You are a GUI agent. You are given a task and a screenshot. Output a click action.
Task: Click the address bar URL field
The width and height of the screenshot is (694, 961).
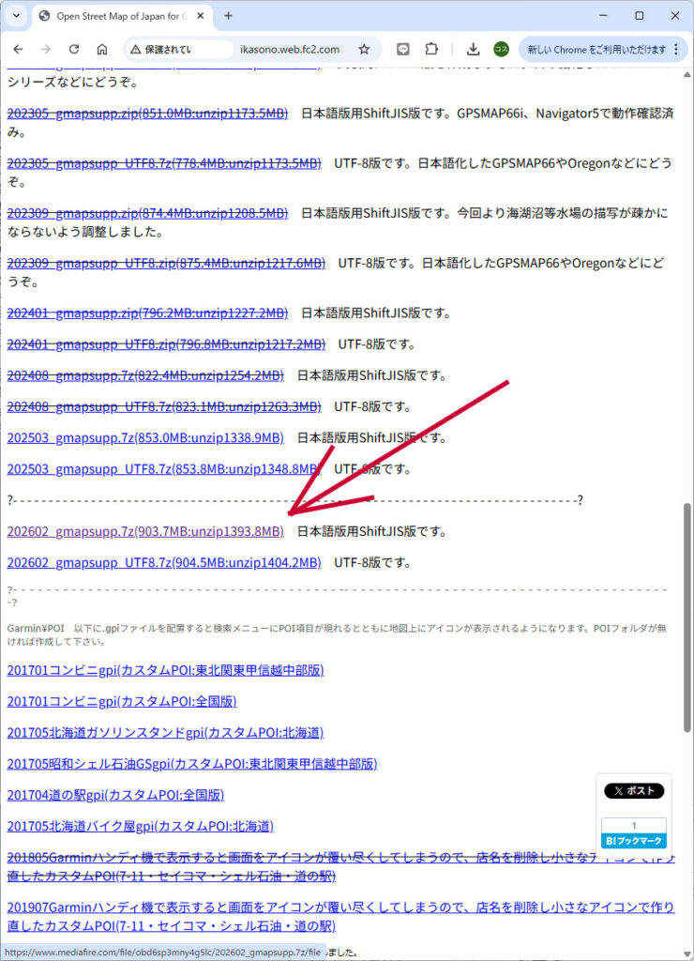(289, 50)
